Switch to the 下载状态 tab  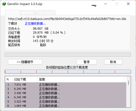click(x=12, y=12)
